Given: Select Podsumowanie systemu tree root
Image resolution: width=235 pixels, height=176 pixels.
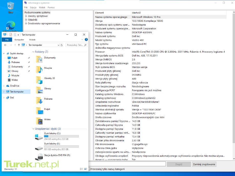Looking at the screenshot, I should click(x=37, y=13).
